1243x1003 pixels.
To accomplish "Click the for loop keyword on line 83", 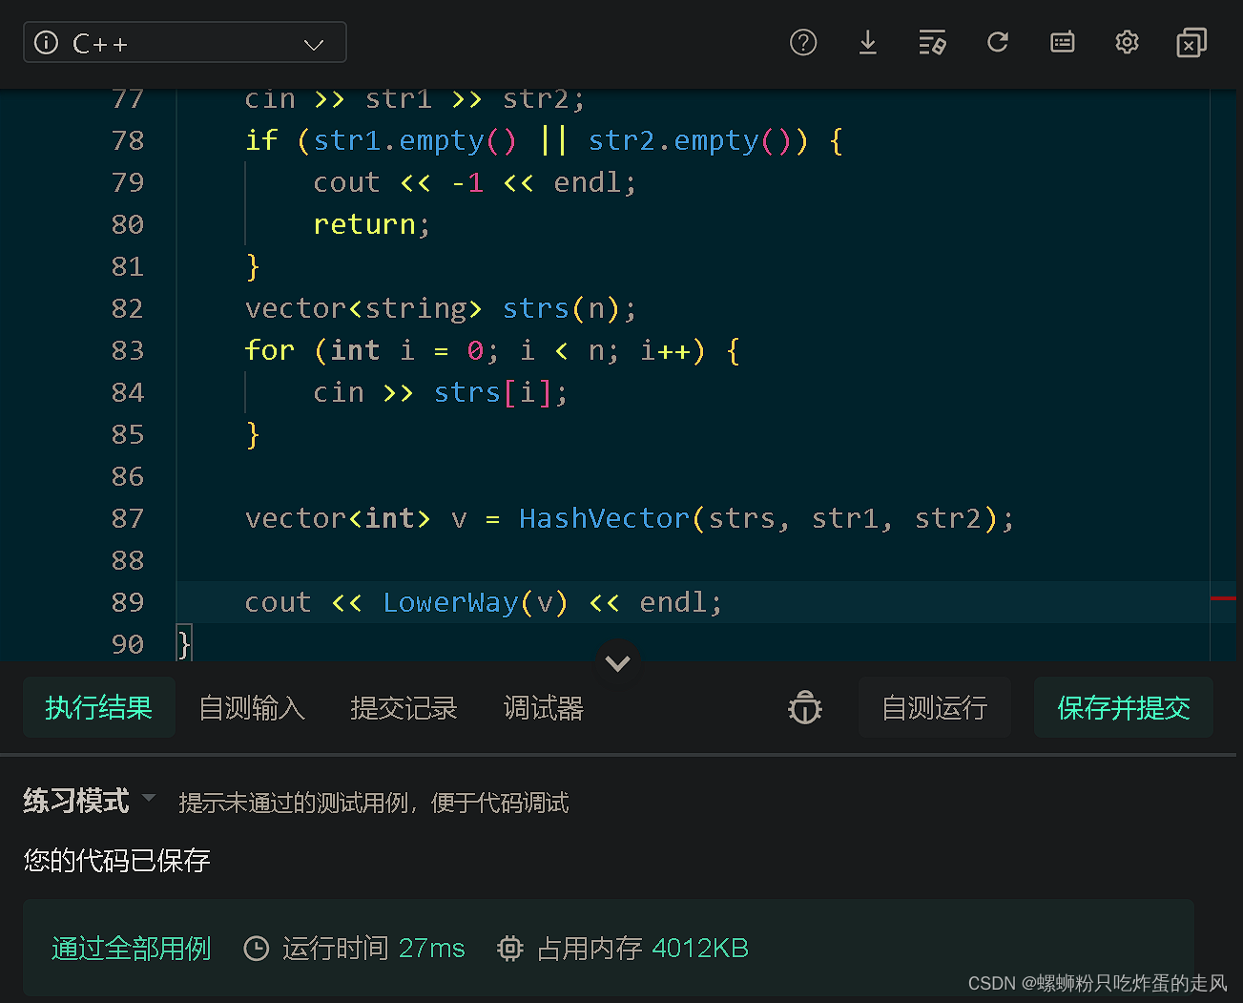I will point(270,350).
